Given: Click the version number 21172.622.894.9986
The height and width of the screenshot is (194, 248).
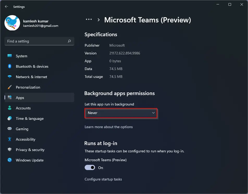Looking at the screenshot, I should [x=125, y=53].
